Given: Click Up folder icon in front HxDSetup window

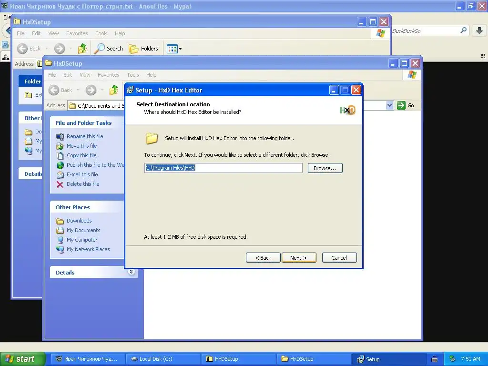Looking at the screenshot, I should click(x=113, y=90).
